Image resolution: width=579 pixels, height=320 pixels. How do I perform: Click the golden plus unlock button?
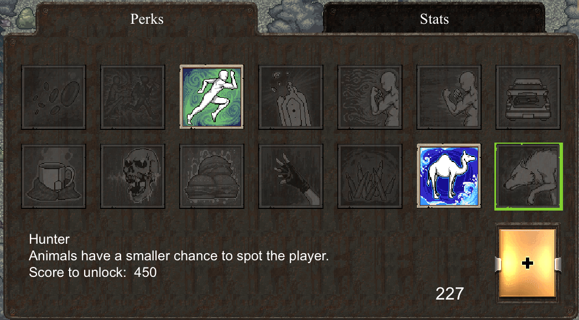coord(528,263)
